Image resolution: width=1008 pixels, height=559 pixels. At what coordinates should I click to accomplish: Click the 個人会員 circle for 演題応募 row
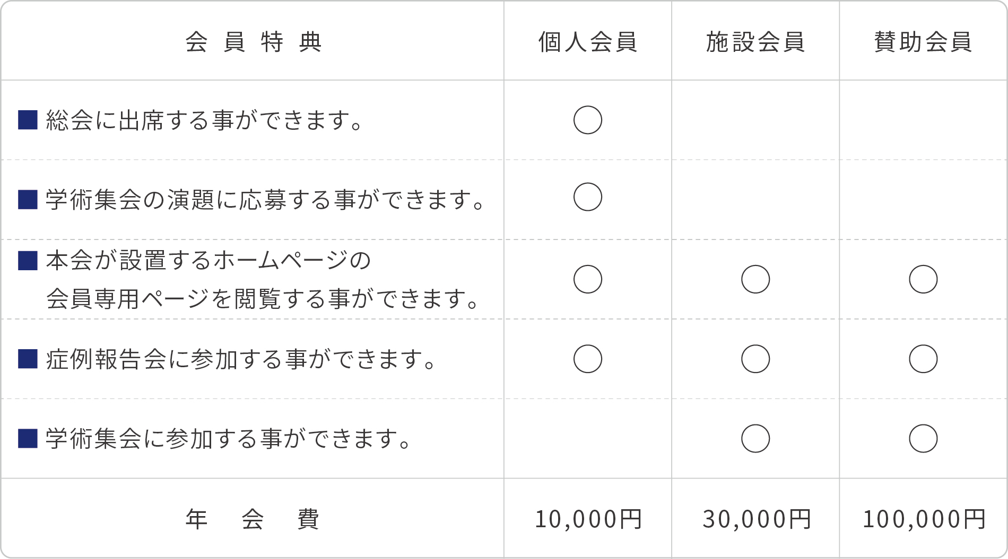(x=588, y=197)
